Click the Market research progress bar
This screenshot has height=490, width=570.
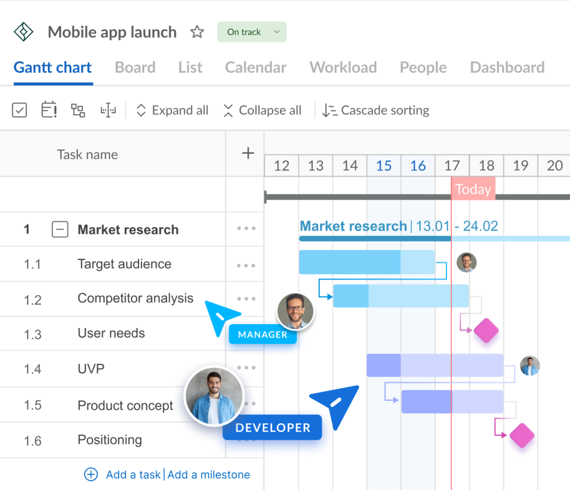click(x=374, y=238)
